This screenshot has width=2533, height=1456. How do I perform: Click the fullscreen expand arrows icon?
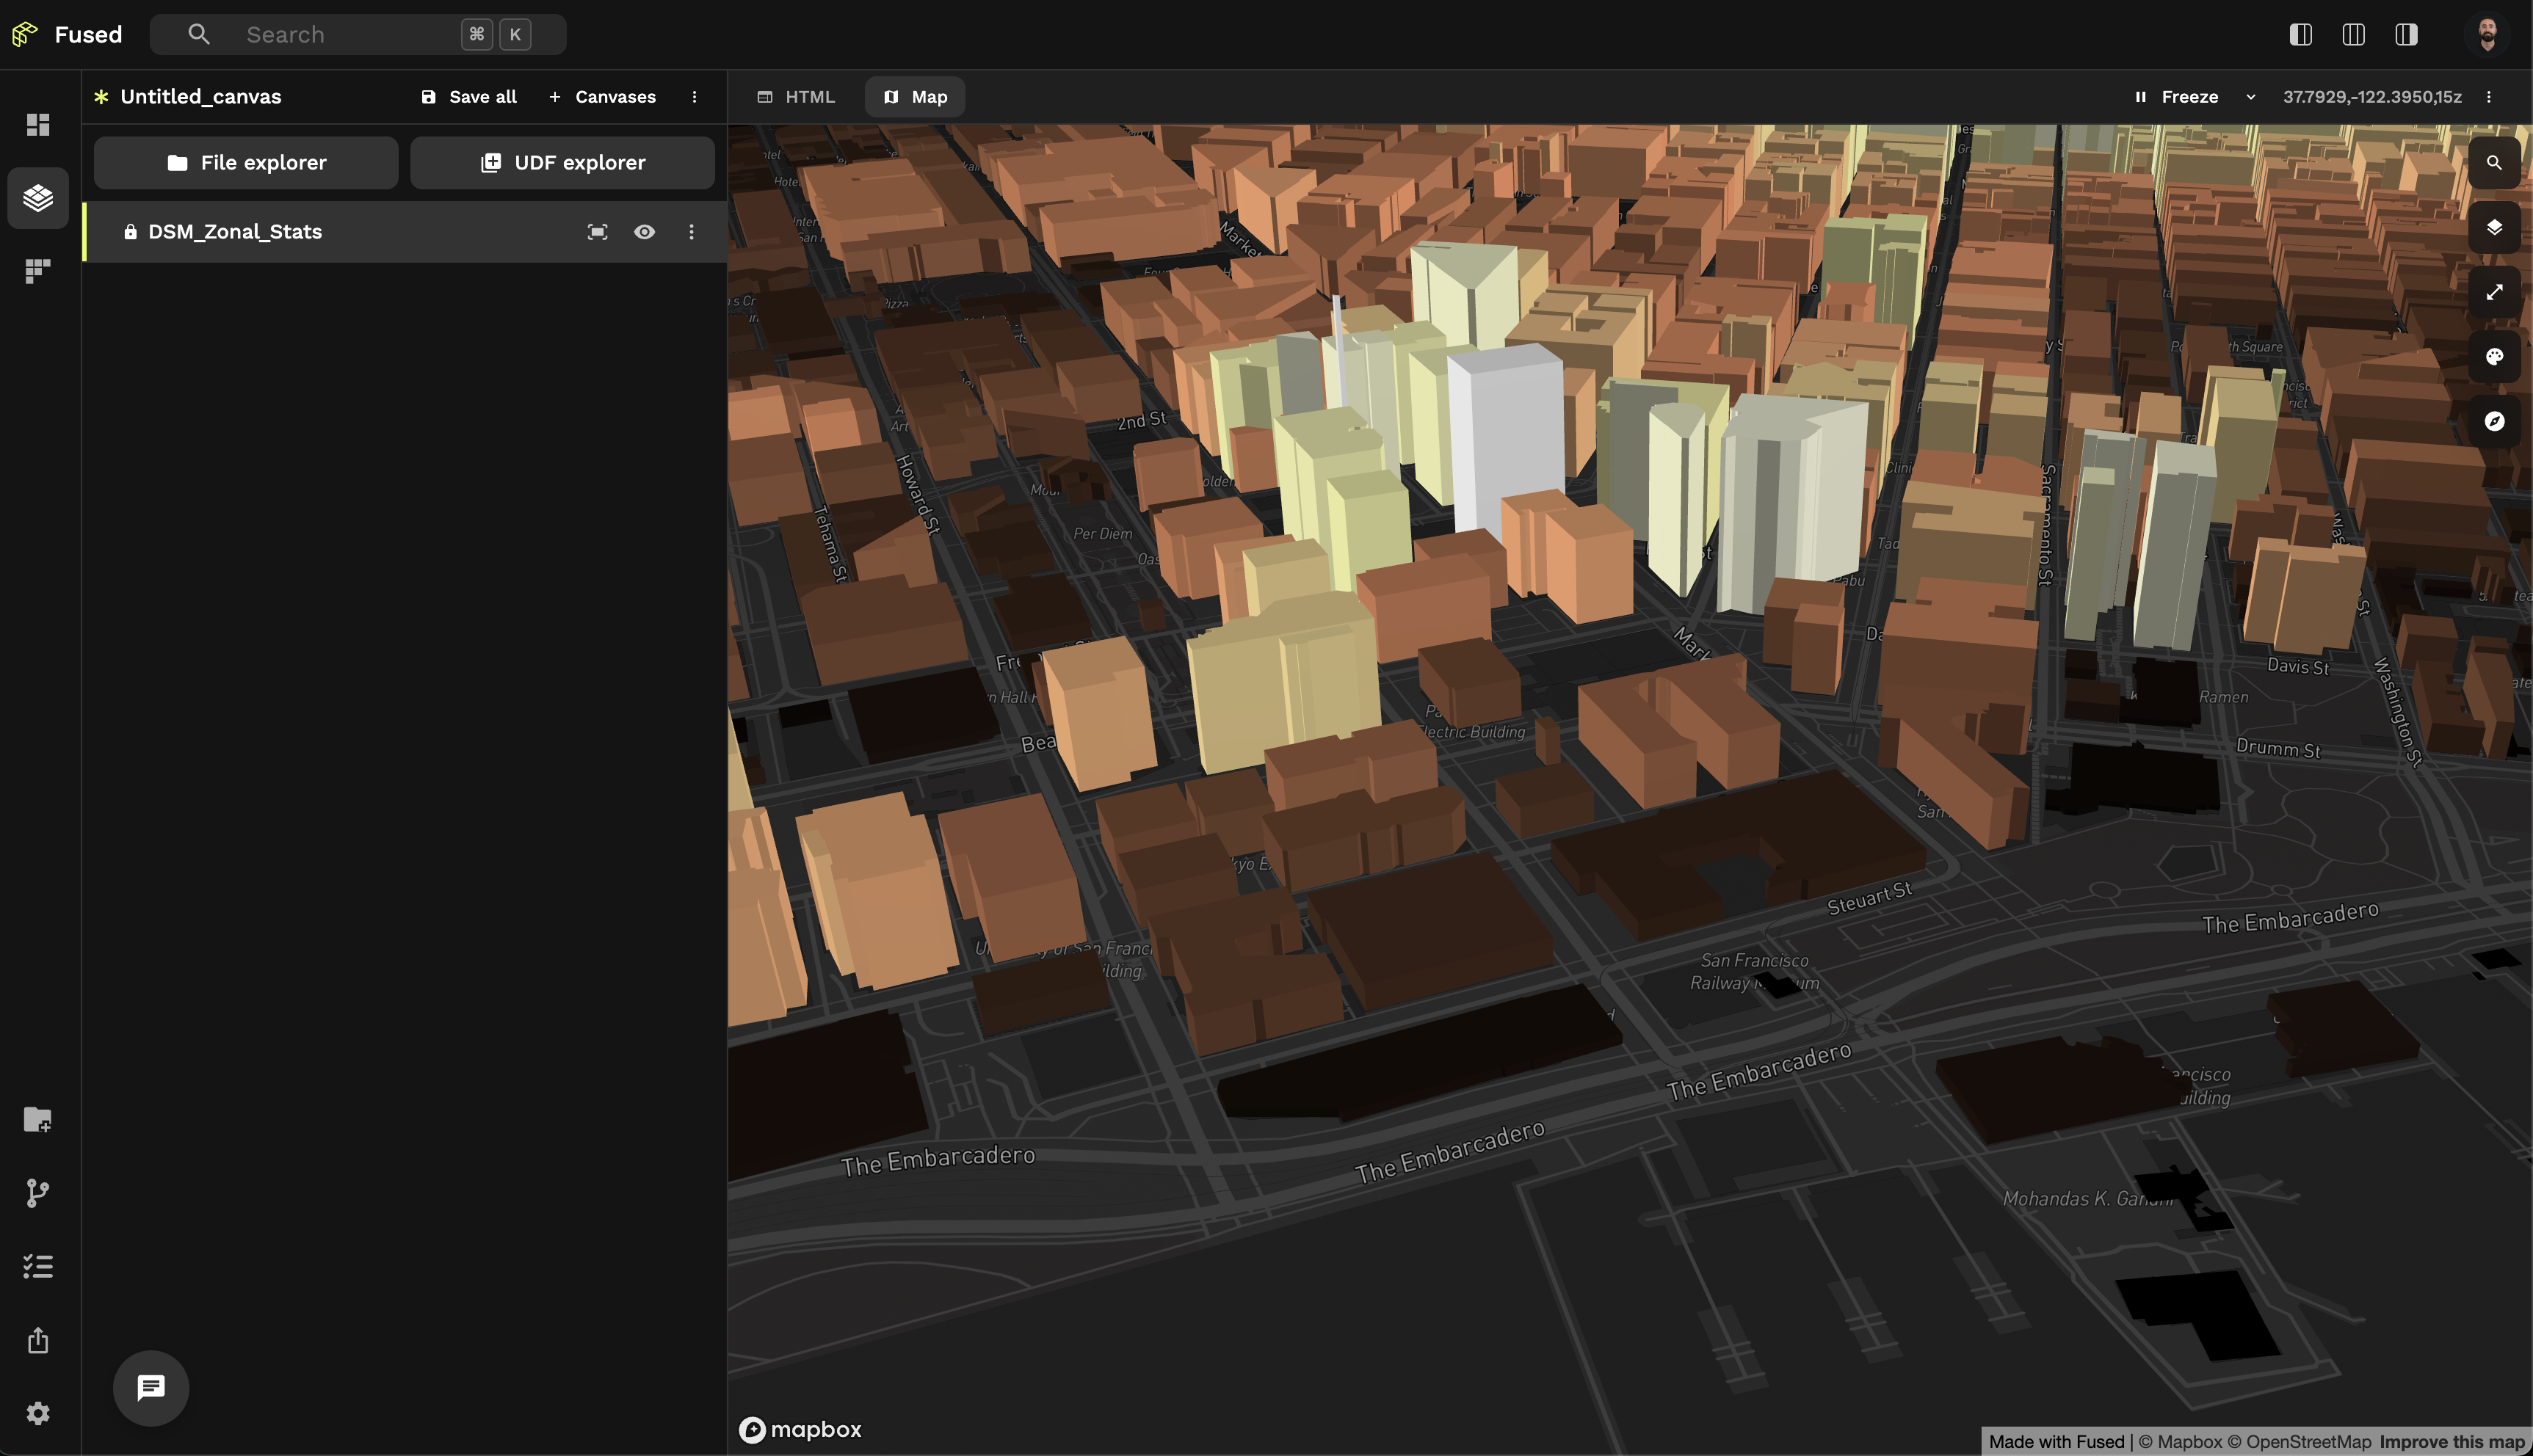tap(2493, 292)
